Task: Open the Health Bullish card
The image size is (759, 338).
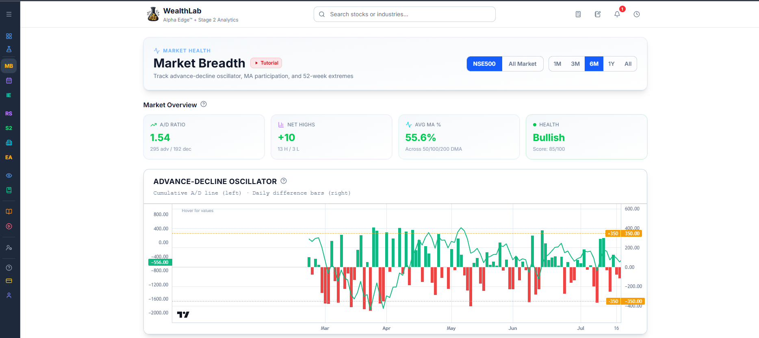Action: click(x=587, y=137)
